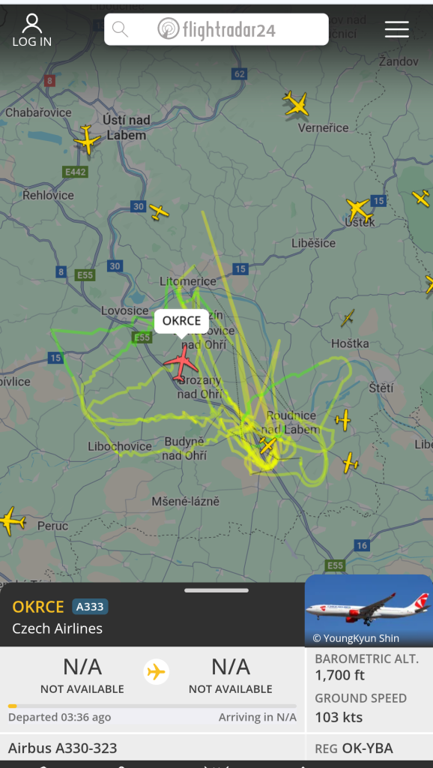Click the flight progress bar
Viewport: 433px width, 768px height.
click(x=152, y=706)
